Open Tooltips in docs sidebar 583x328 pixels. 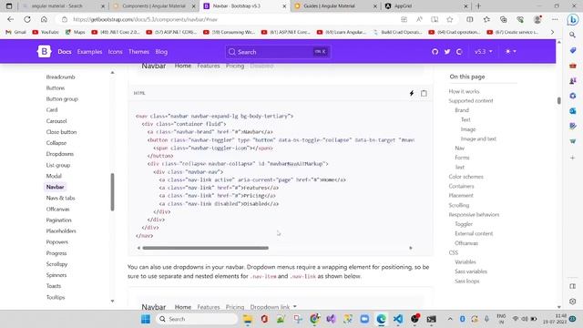[56, 297]
